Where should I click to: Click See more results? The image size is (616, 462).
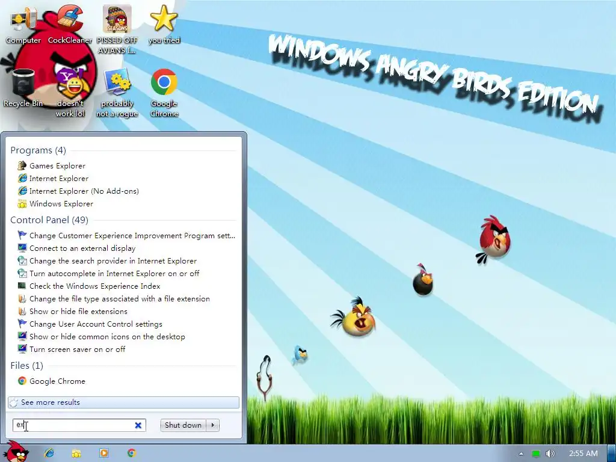pyautogui.click(x=123, y=402)
